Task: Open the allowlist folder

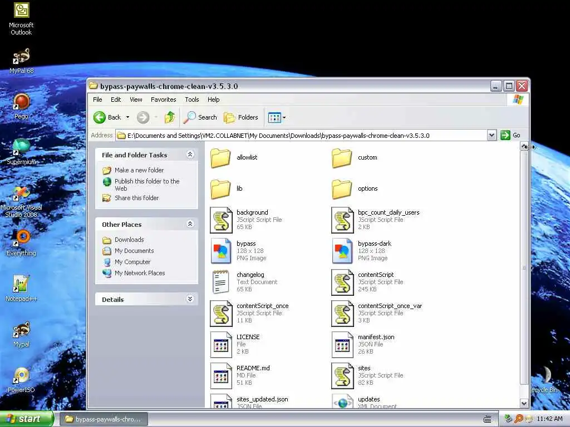Action: pos(220,157)
